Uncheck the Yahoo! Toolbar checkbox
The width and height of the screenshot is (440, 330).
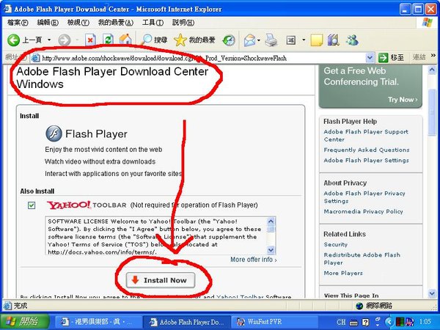pos(32,205)
